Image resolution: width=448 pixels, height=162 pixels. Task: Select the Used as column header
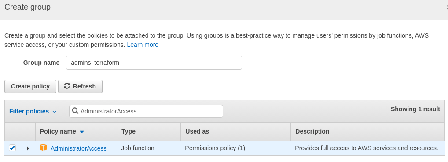tap(197, 131)
